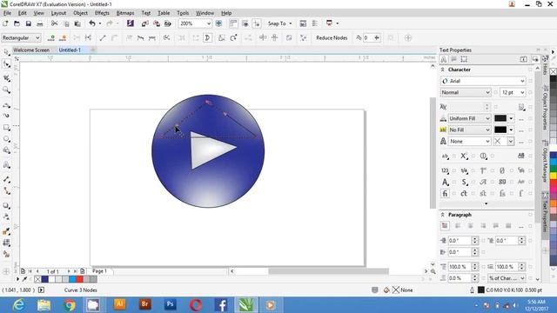This screenshot has width=557, height=313.
Task: Open the Bitmaps menu
Action: pyautogui.click(x=125, y=13)
